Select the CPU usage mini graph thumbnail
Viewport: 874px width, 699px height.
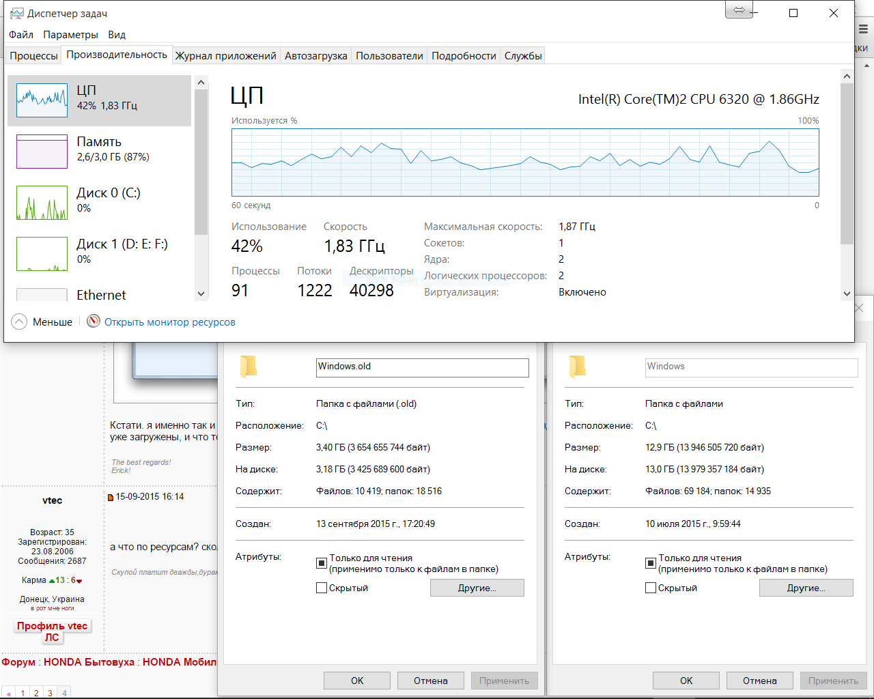42,100
